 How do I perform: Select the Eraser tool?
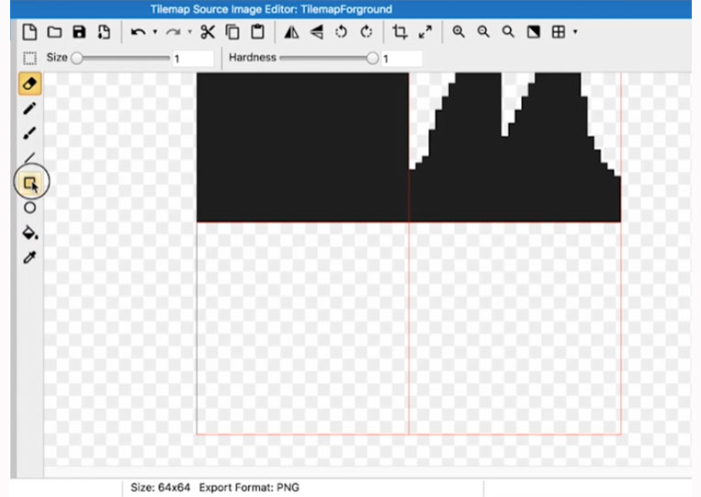coord(30,84)
